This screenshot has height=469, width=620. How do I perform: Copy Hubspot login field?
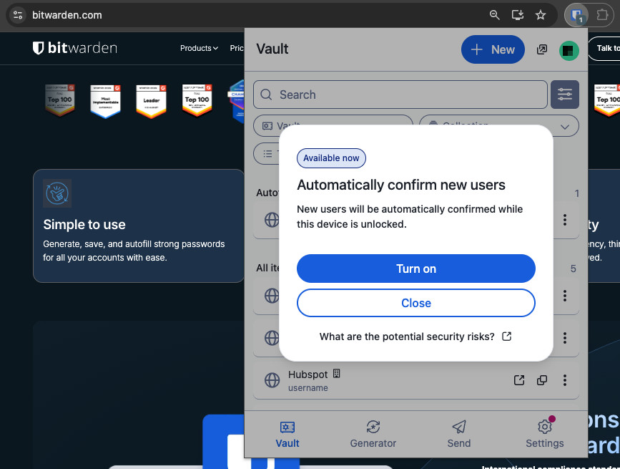click(542, 380)
